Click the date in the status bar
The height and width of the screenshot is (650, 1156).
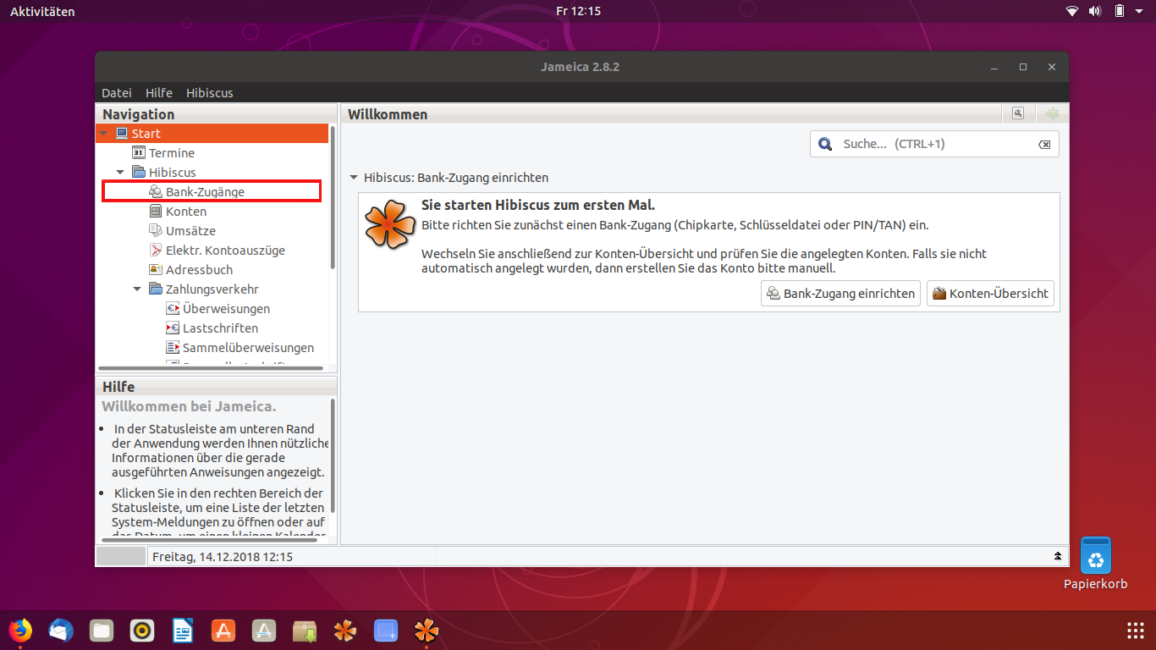(x=223, y=557)
